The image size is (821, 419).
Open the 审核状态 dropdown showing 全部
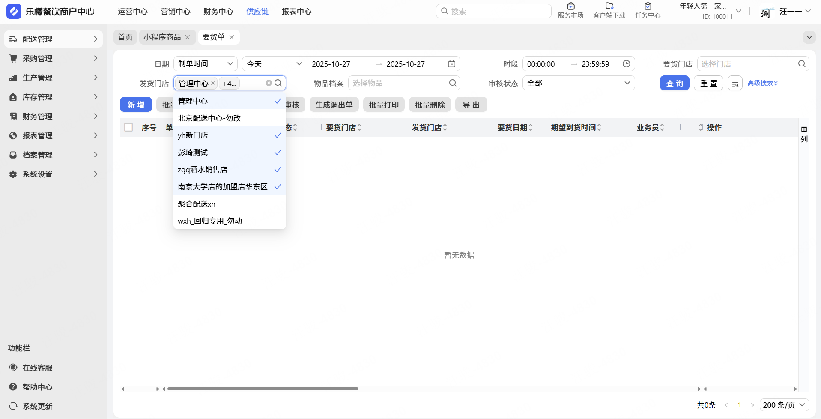[578, 83]
